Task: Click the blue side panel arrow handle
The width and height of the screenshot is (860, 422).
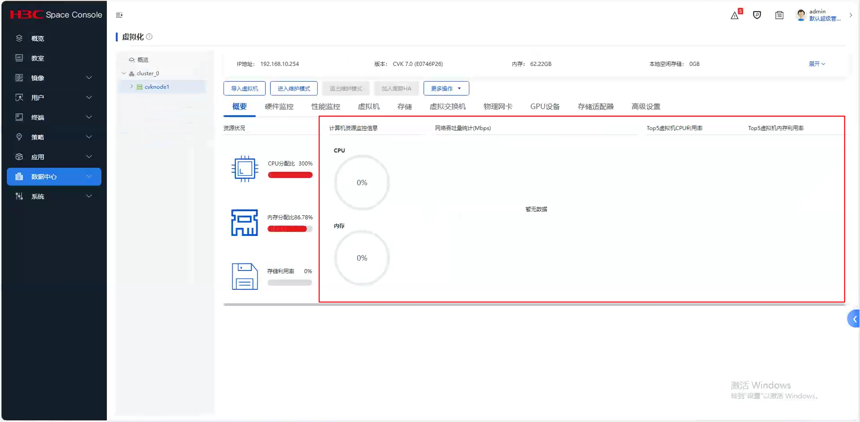Action: [x=854, y=319]
